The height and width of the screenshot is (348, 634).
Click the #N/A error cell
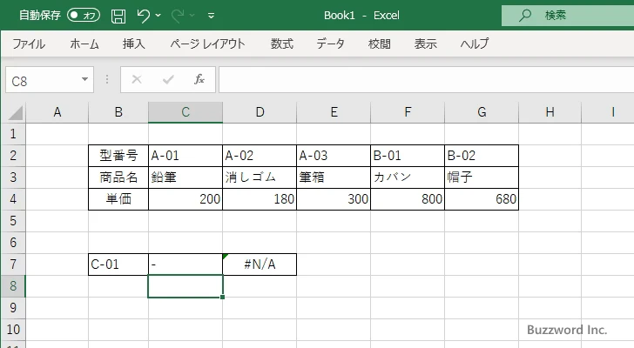click(x=260, y=264)
